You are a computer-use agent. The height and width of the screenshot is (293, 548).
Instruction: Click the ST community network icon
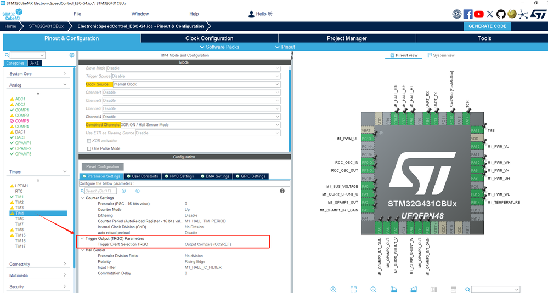click(x=523, y=14)
